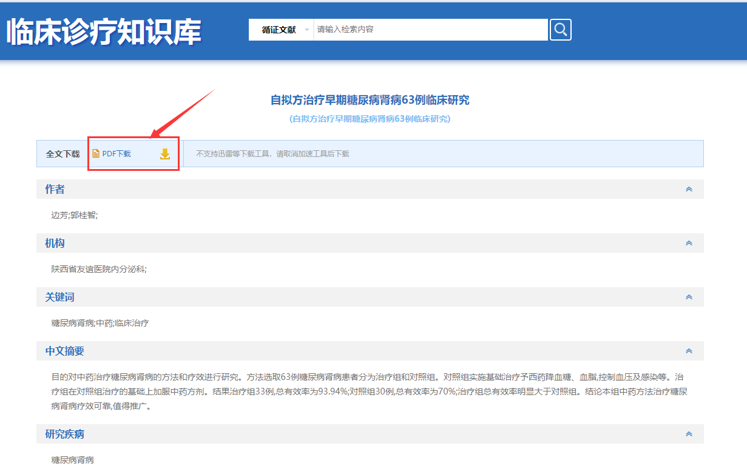
Task: Click the yellow download arrow icon
Action: (164, 154)
